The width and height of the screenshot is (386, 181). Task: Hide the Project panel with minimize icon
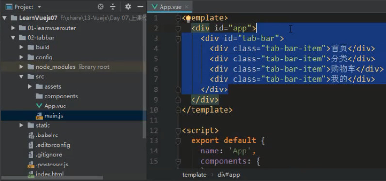(x=140, y=7)
